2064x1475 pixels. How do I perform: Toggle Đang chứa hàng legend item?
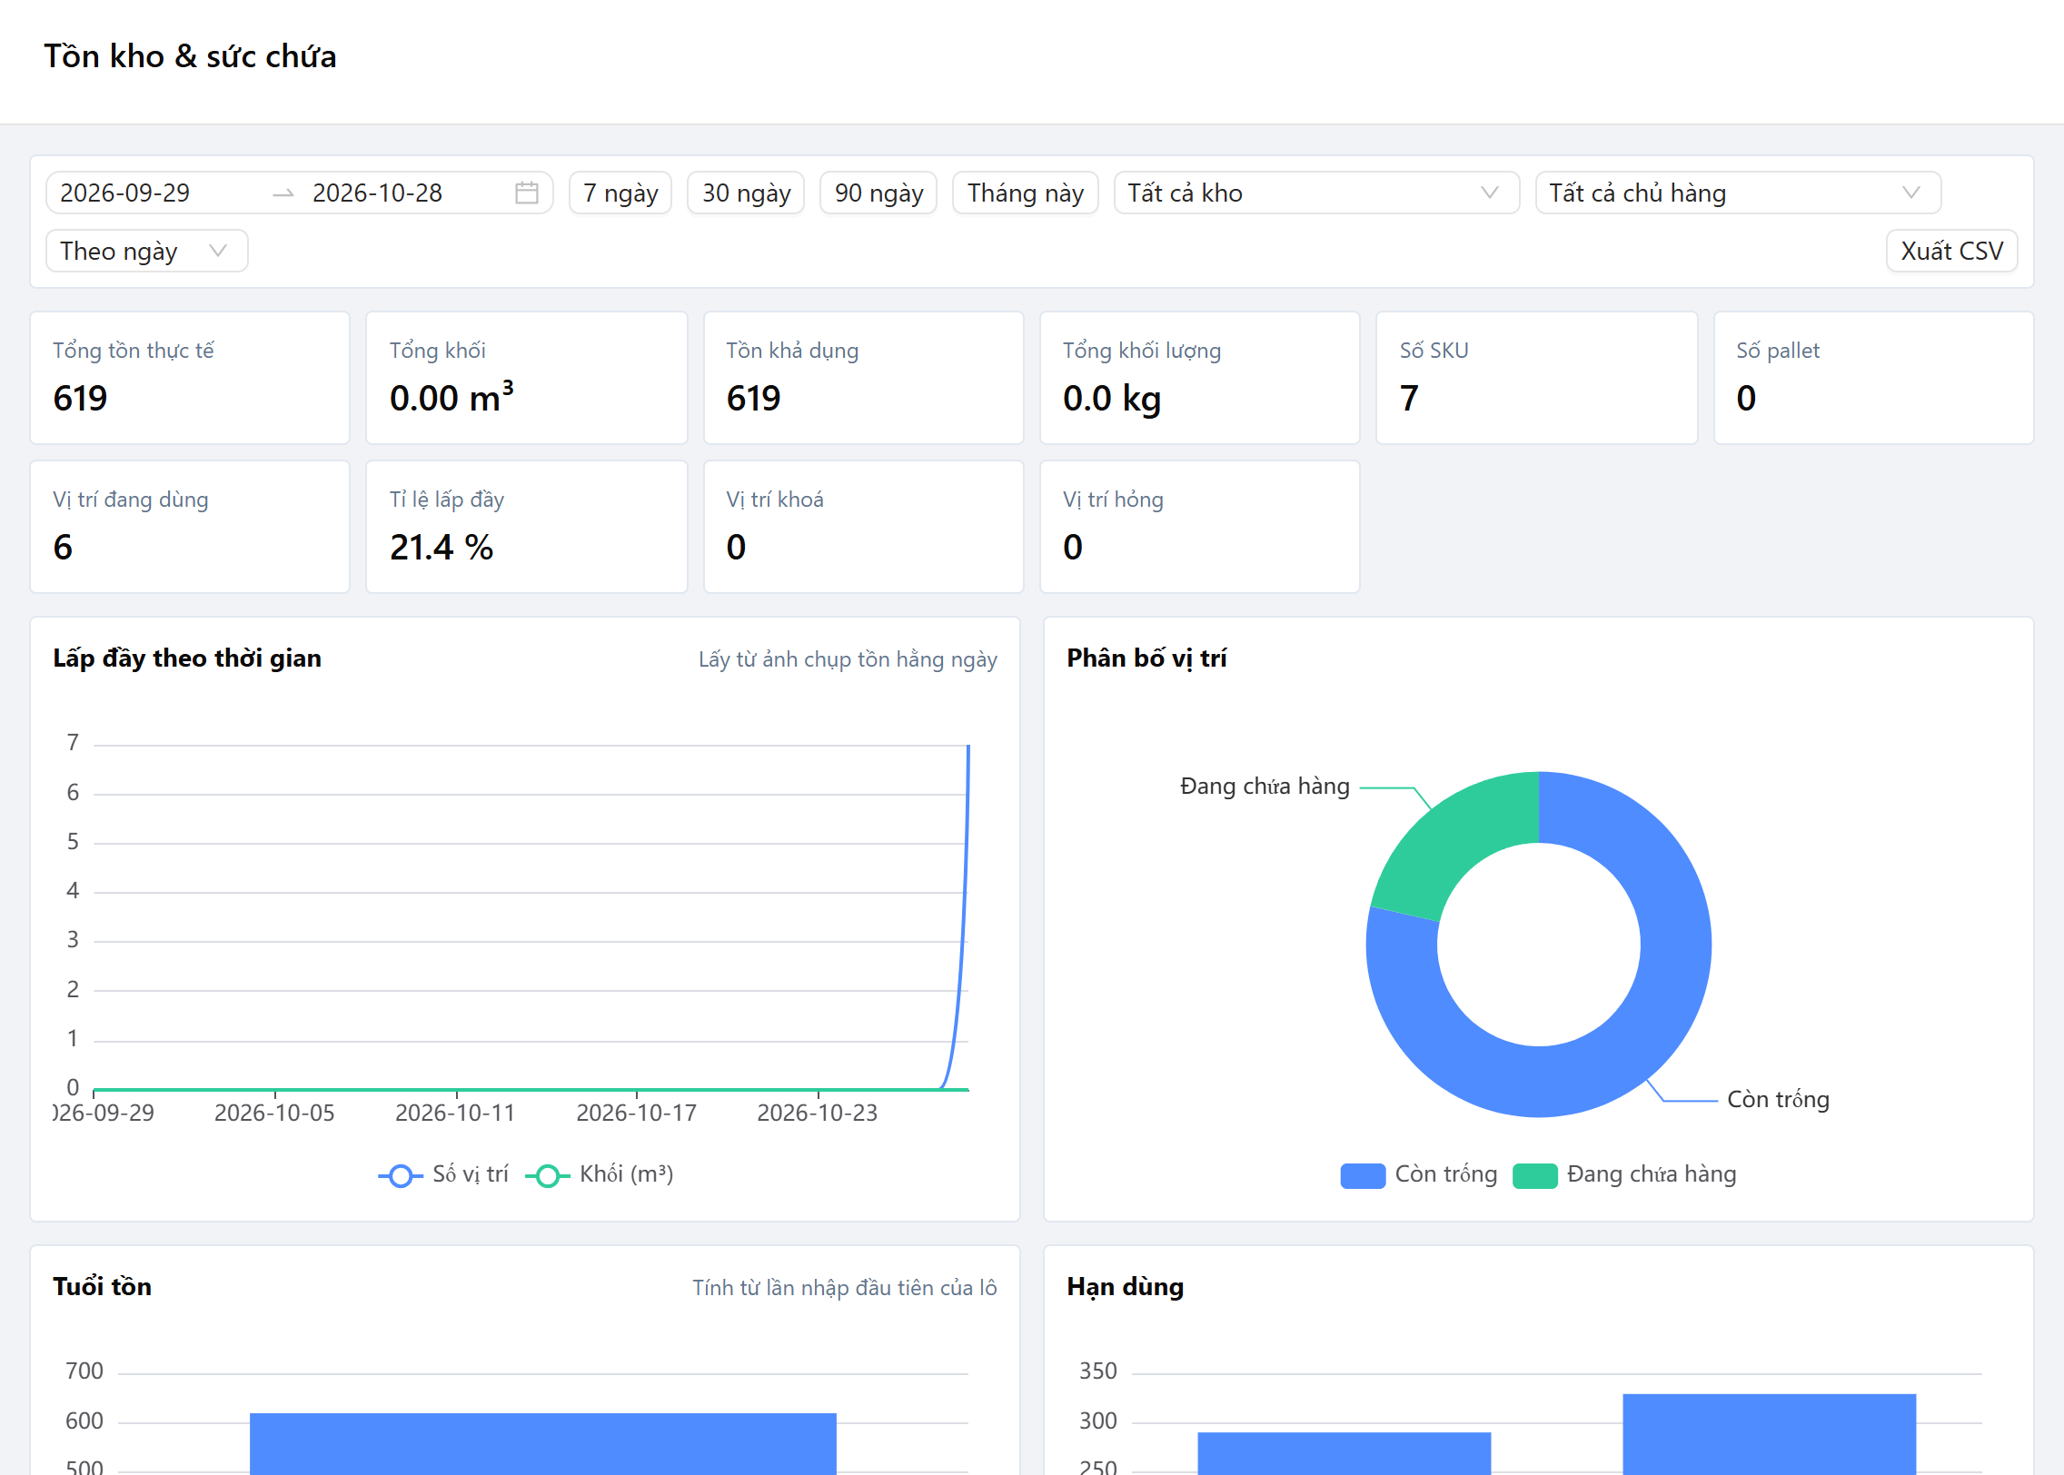coord(1624,1174)
